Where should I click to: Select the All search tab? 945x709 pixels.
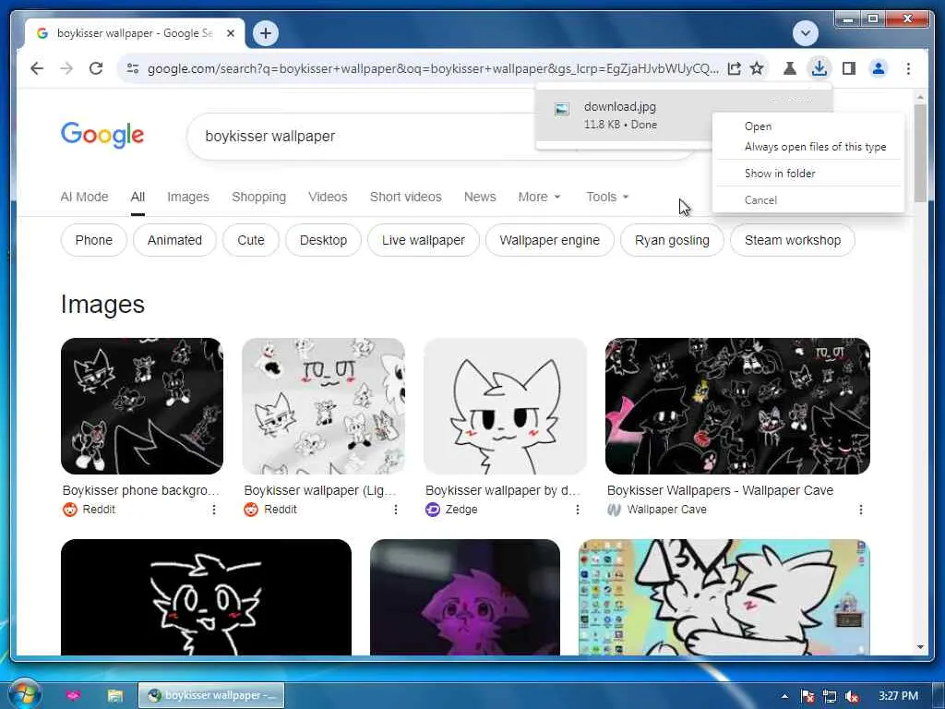click(x=138, y=198)
